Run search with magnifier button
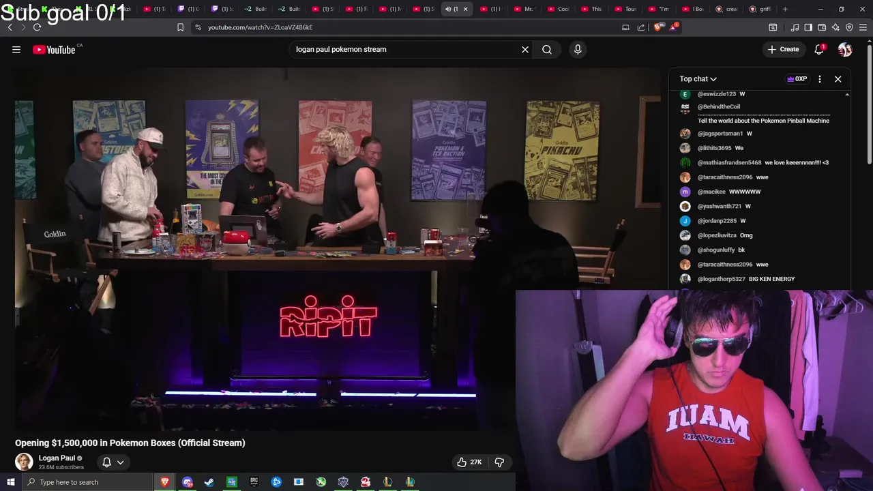The height and width of the screenshot is (491, 873). [547, 49]
